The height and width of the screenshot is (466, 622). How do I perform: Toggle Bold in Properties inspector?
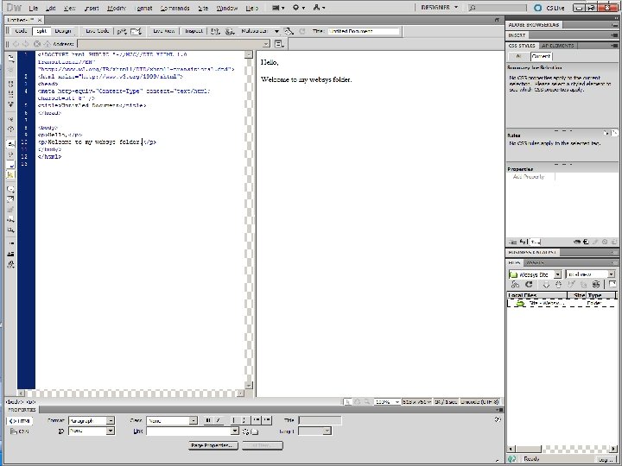point(208,420)
